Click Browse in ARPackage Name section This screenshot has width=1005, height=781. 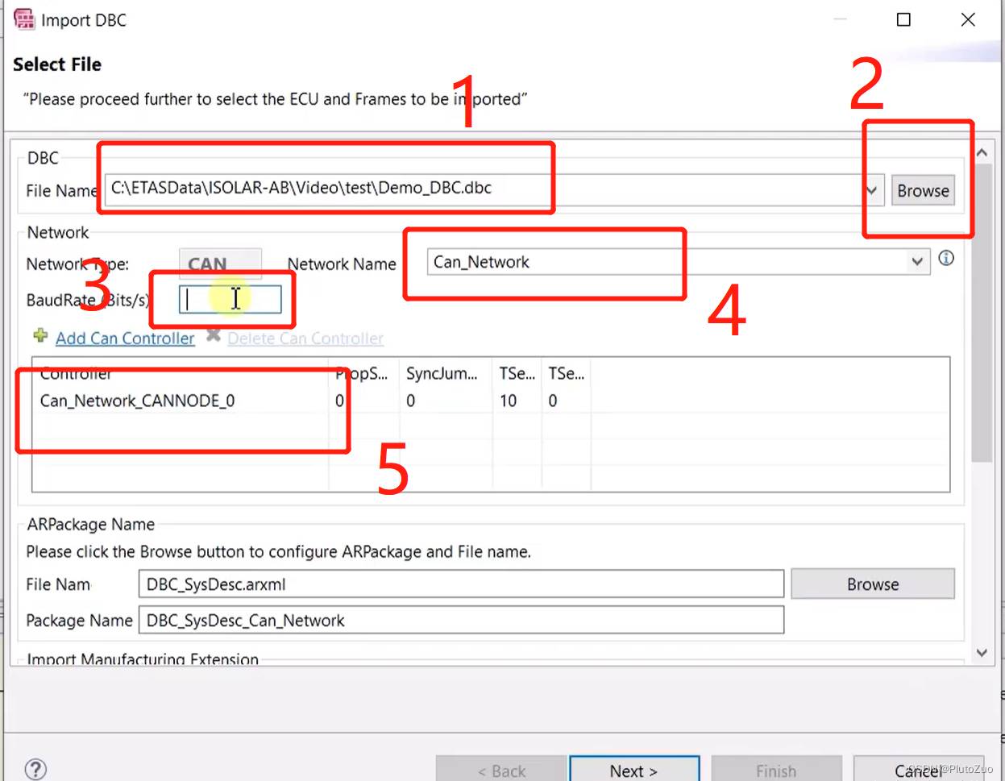[873, 584]
